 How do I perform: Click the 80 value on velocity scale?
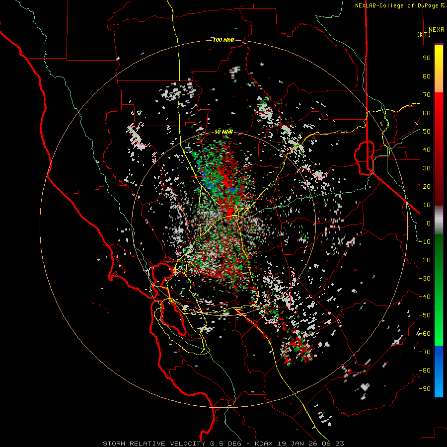(427, 76)
